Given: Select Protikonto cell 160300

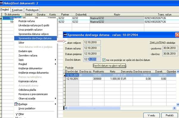Looking at the screenshot, I should tap(98, 75).
